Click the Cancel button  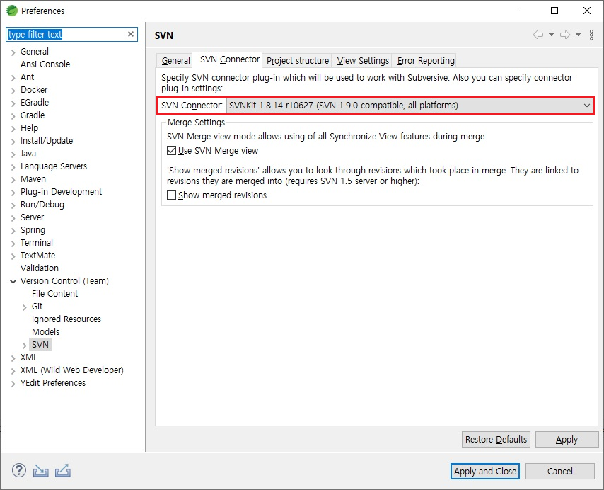pyautogui.click(x=559, y=471)
